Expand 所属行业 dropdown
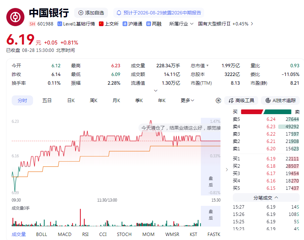This screenshot has height=240, width=304. pos(181,24)
